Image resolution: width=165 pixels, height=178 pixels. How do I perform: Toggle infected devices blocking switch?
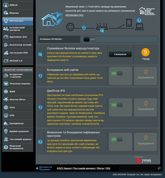tap(117, 139)
